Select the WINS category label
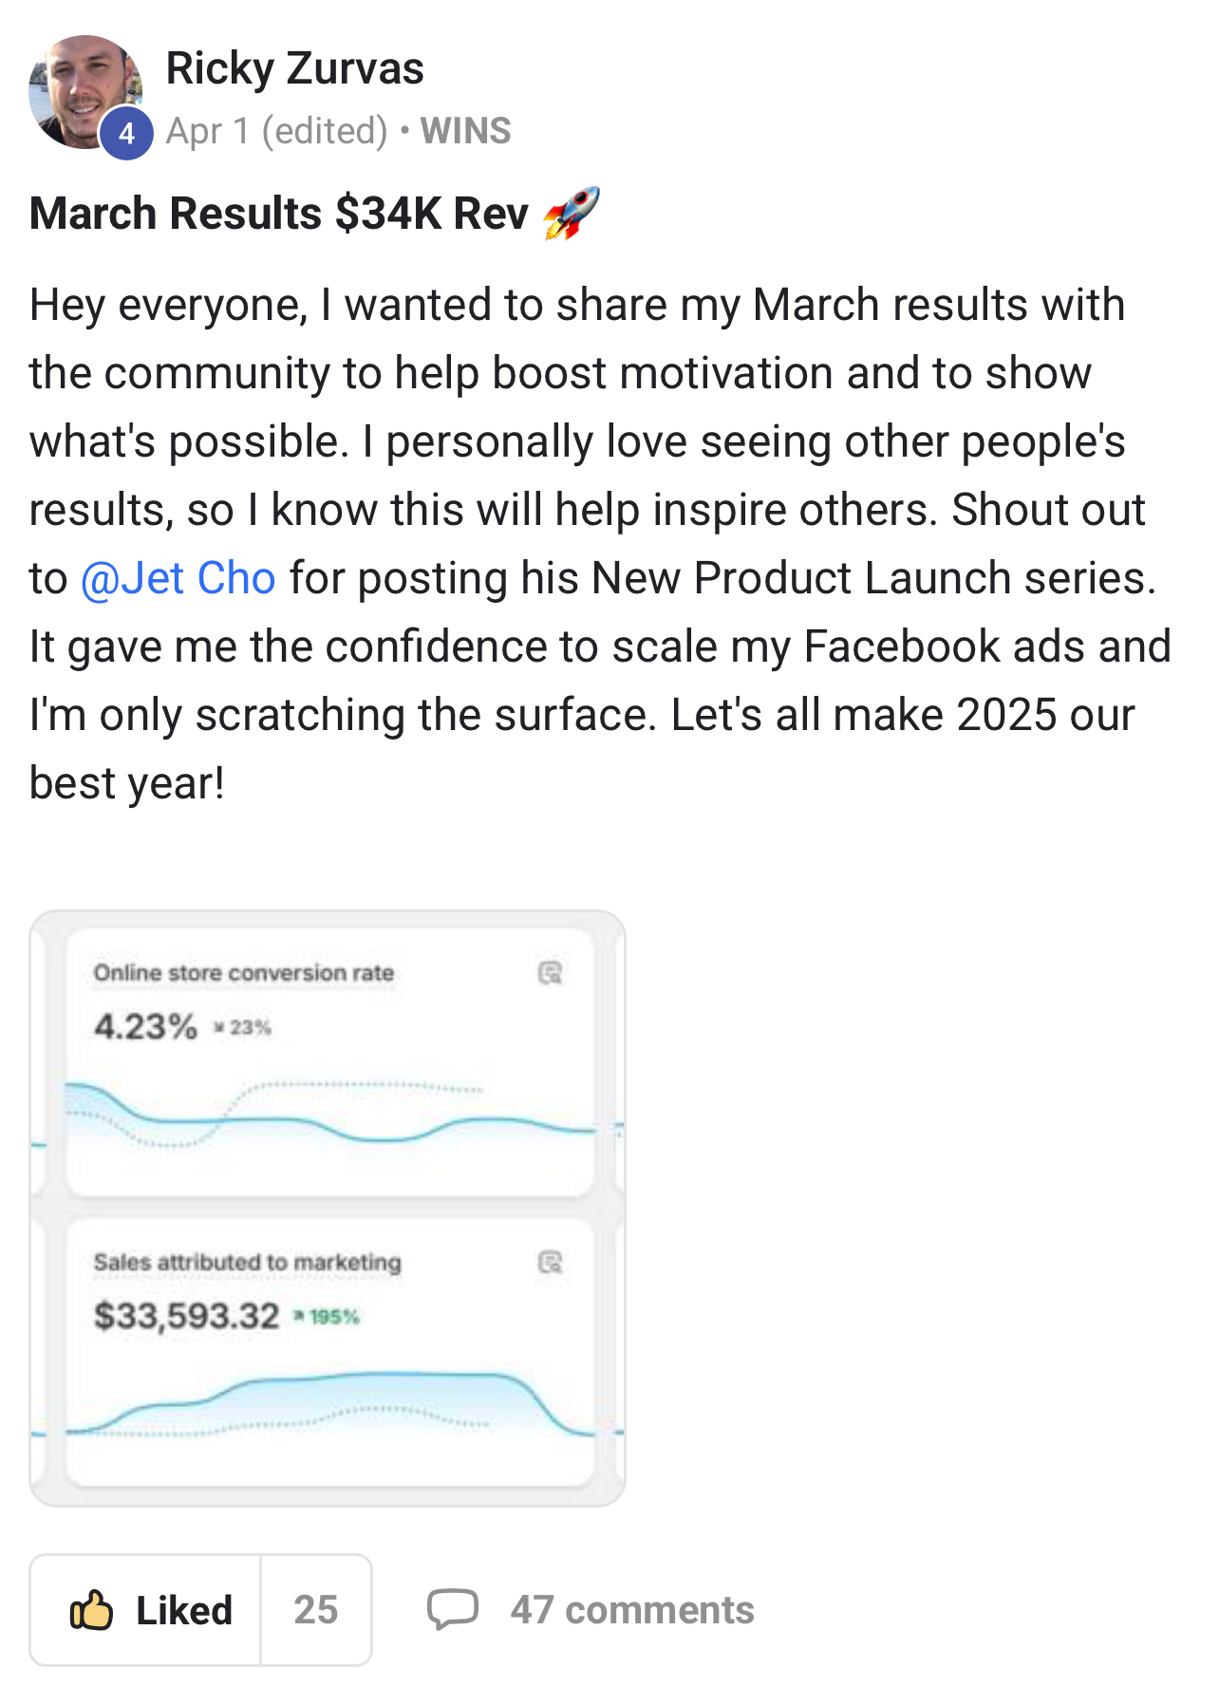 point(465,131)
